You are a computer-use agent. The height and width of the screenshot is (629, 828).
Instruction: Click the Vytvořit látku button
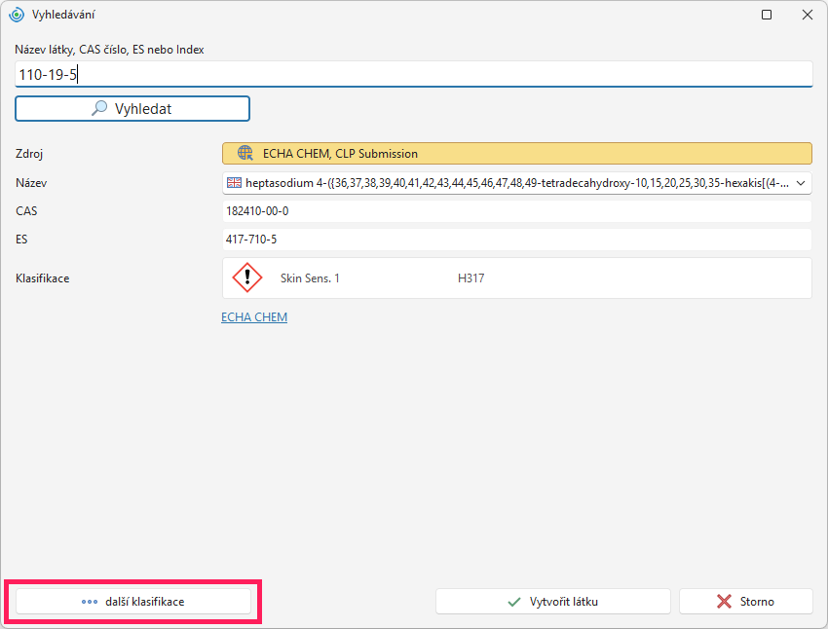[x=553, y=602]
